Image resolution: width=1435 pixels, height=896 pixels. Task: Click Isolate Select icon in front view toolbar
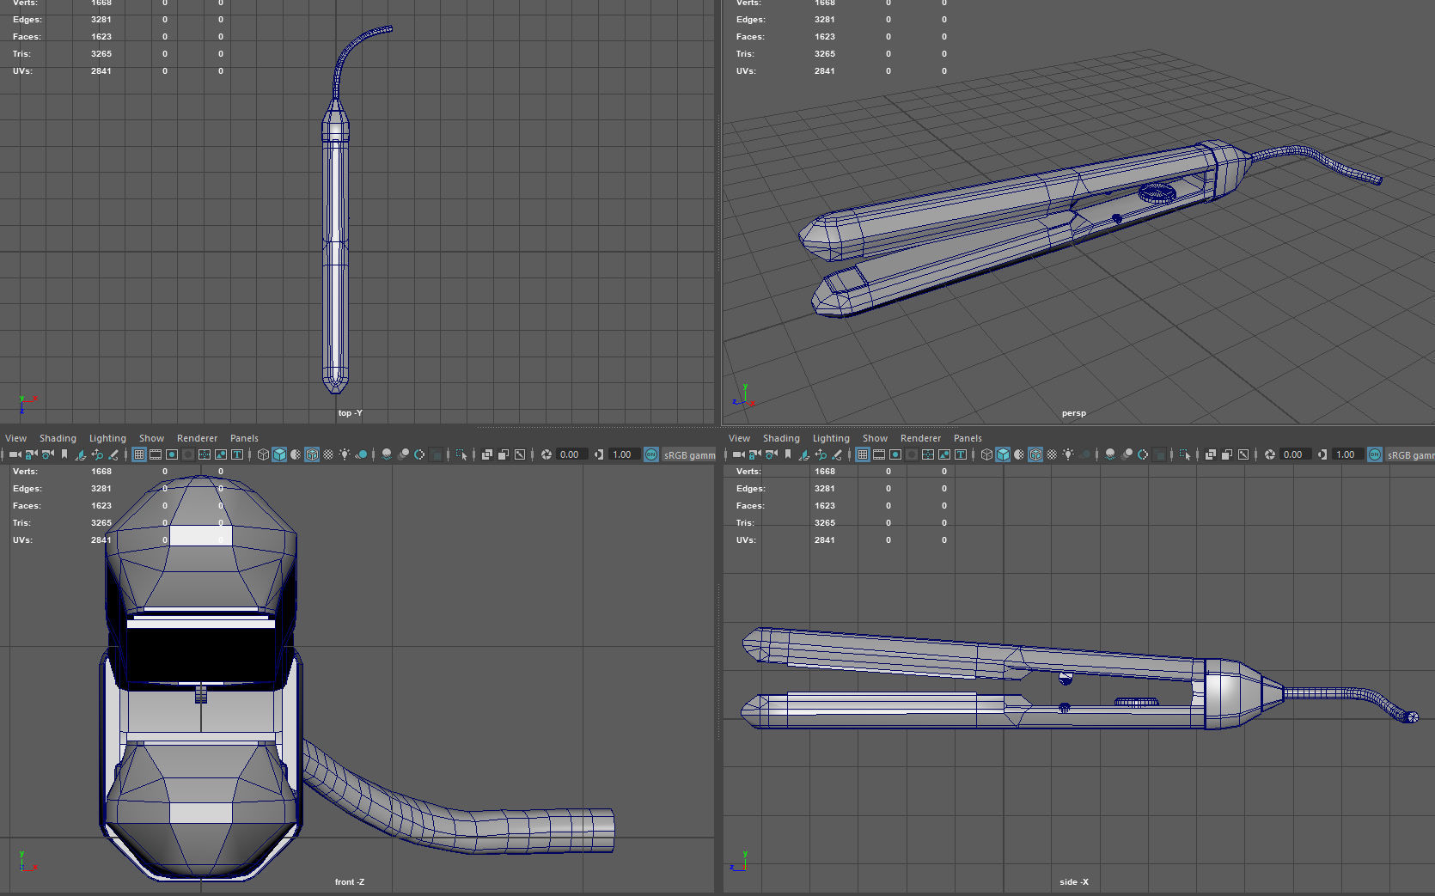click(x=461, y=454)
